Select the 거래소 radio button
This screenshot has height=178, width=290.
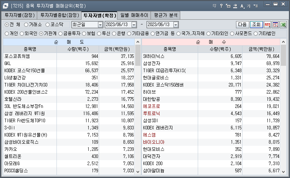[26, 24]
